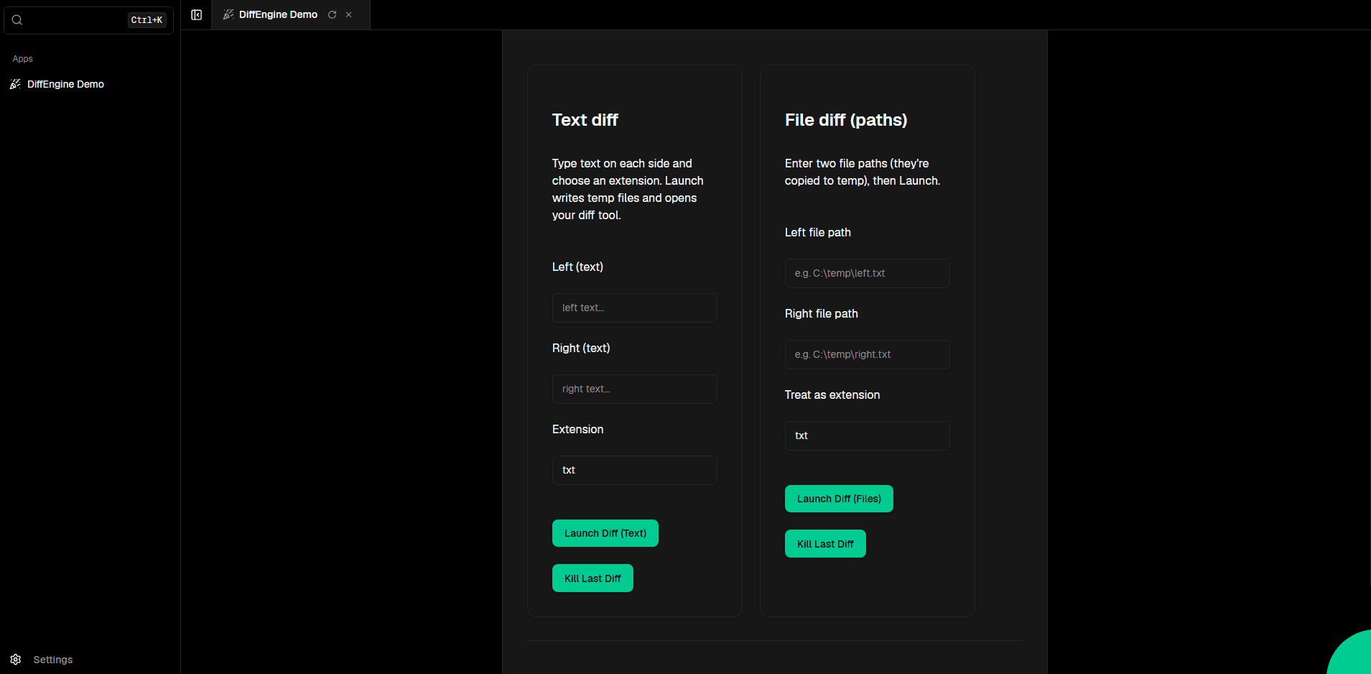Focus the Left (text) input field
Viewport: 1371px width, 674px height.
634,308
